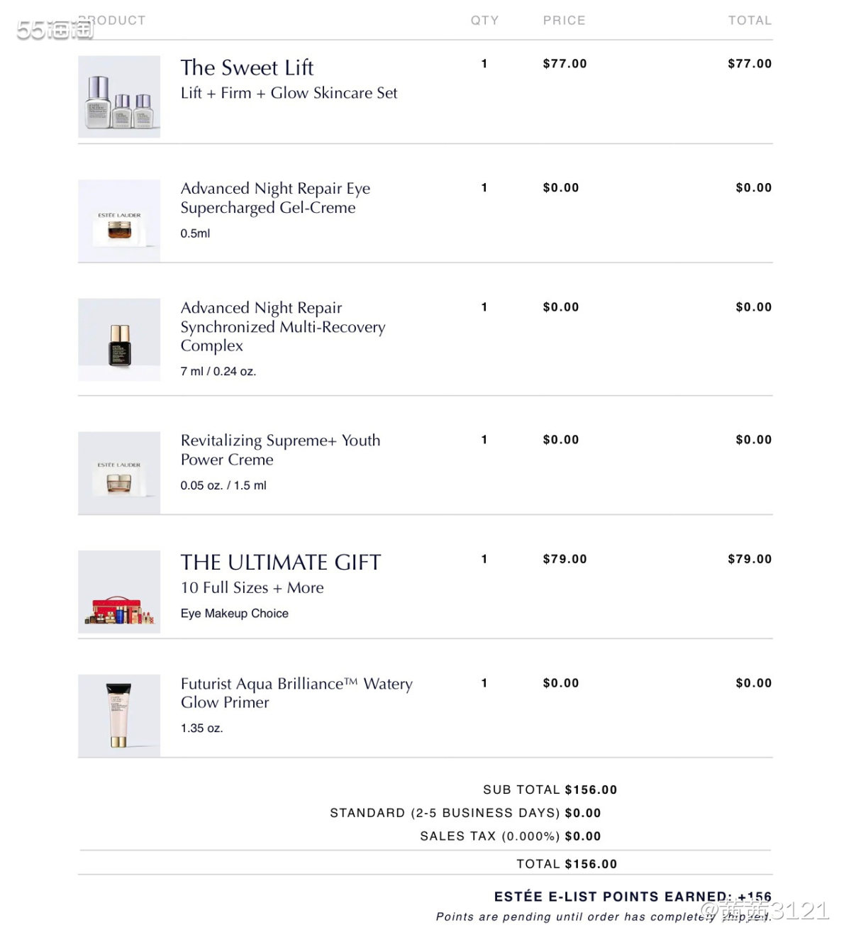Image resolution: width=851 pixels, height=947 pixels.
Task: Select Advanced Night Repair Synchronized Multi-Recovery Complex title
Action: tap(283, 326)
